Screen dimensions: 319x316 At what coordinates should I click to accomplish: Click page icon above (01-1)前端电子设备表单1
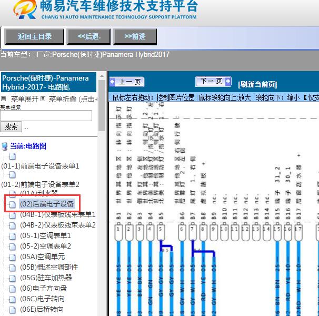13,156
